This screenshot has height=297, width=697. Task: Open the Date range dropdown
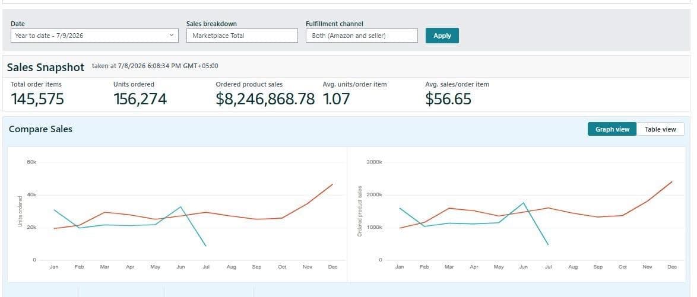coord(94,36)
